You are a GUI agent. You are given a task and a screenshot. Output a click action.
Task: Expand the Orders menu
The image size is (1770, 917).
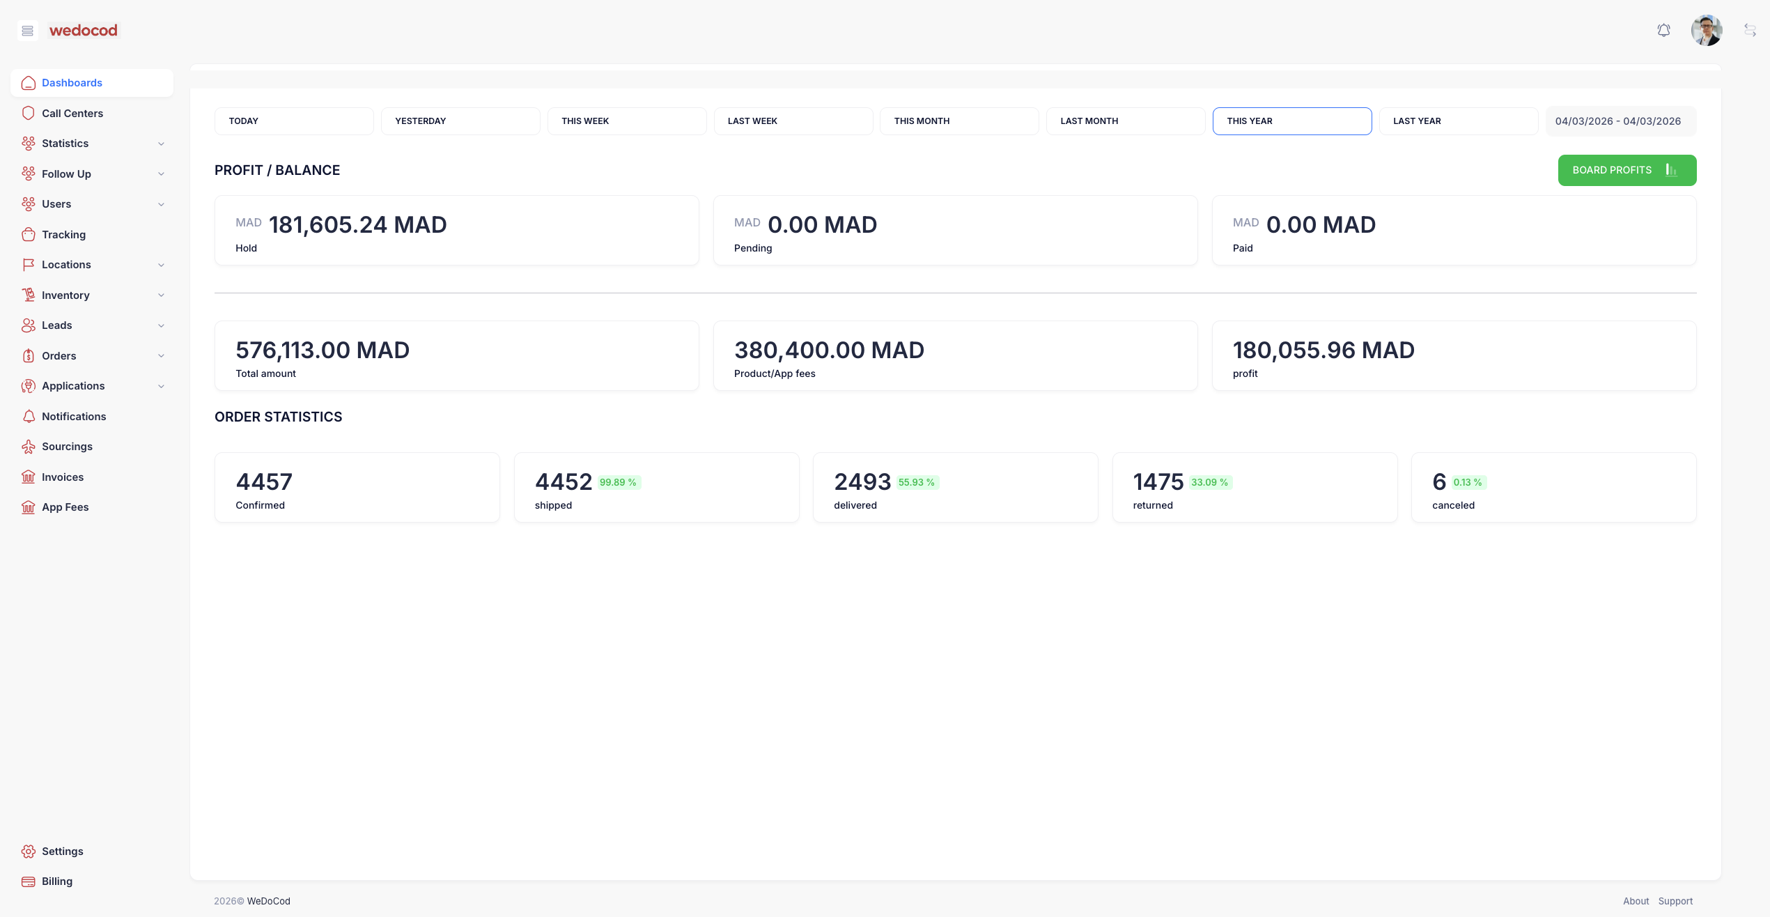coord(162,355)
